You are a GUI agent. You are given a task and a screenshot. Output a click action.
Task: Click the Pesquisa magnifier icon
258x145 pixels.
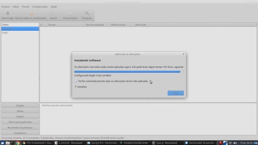coord(87,13)
